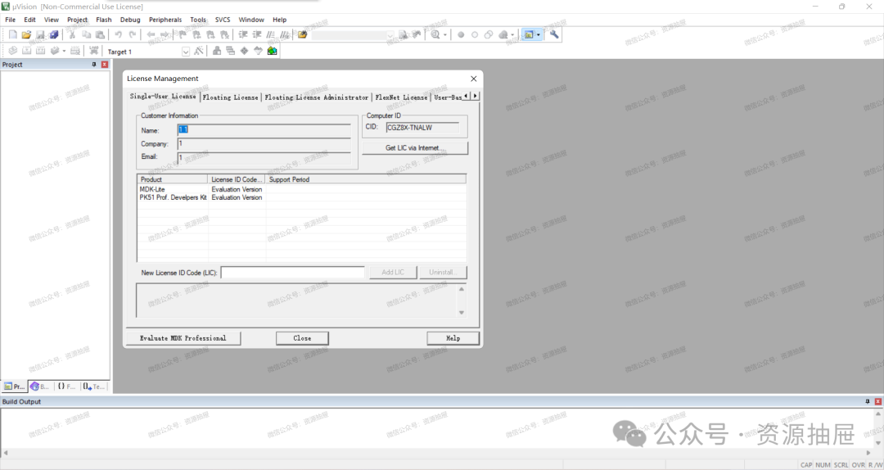Click the Name field in Customer Information

point(264,129)
